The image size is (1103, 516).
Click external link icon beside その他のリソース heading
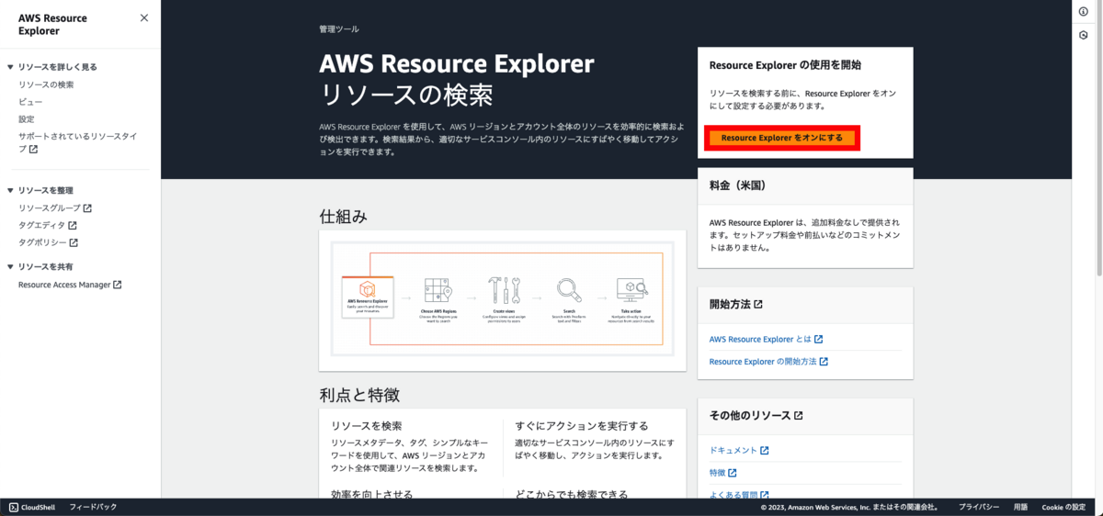799,416
